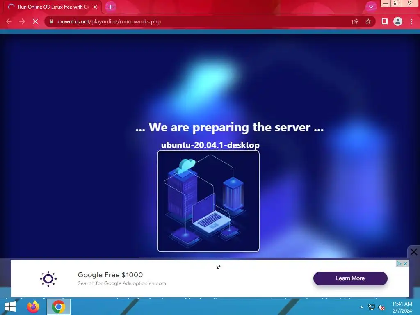Image resolution: width=420 pixels, height=315 pixels.
Task: Bookmark this page with the star icon
Action: pyautogui.click(x=368, y=21)
